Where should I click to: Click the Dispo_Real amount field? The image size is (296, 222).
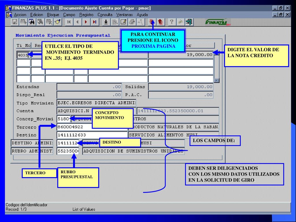pyautogui.click(x=89, y=95)
